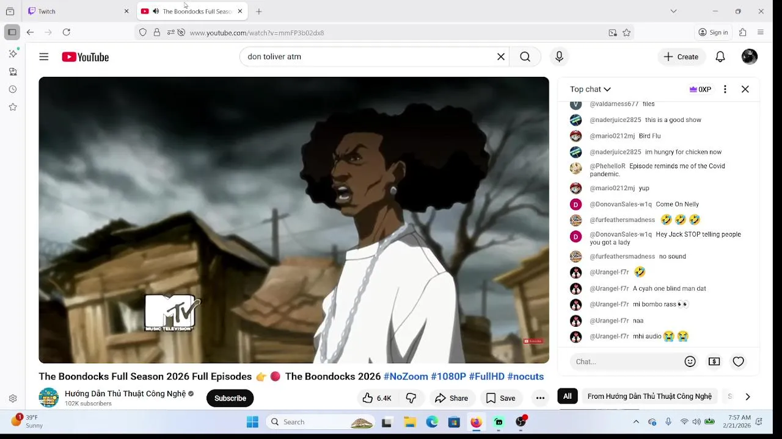782x439 pixels.
Task: Open the 0XP crown points badge
Action: pos(700,89)
